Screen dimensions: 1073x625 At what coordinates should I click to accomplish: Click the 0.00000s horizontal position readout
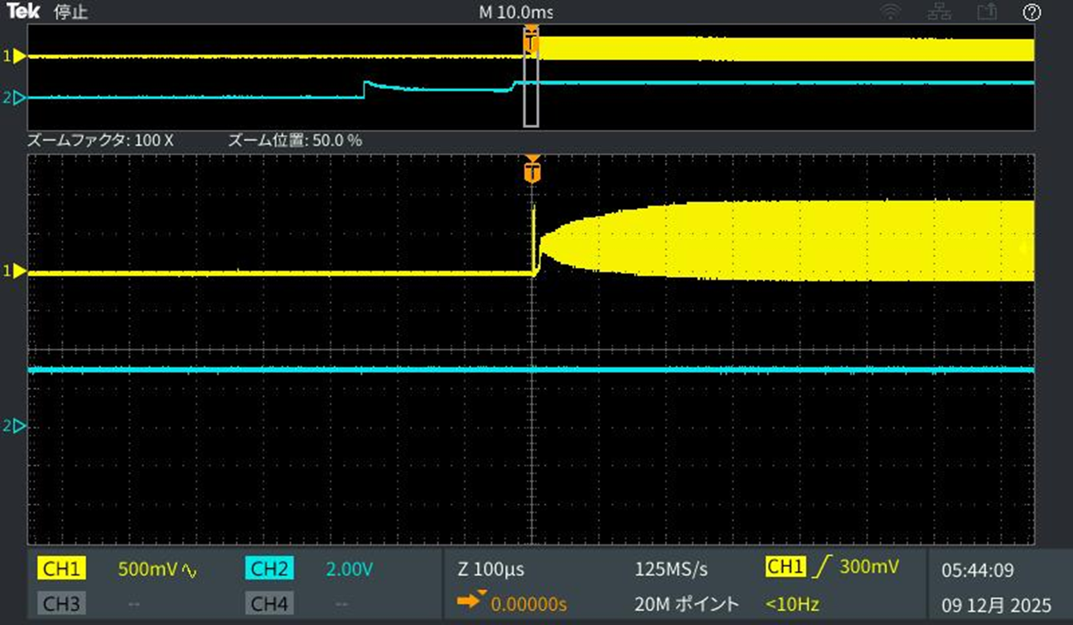pyautogui.click(x=528, y=603)
